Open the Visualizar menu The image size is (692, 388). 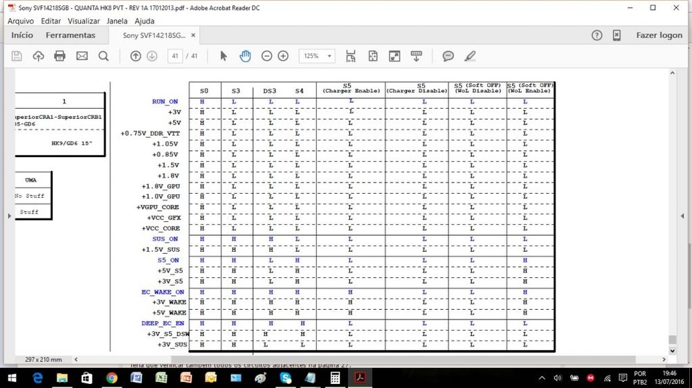[84, 21]
